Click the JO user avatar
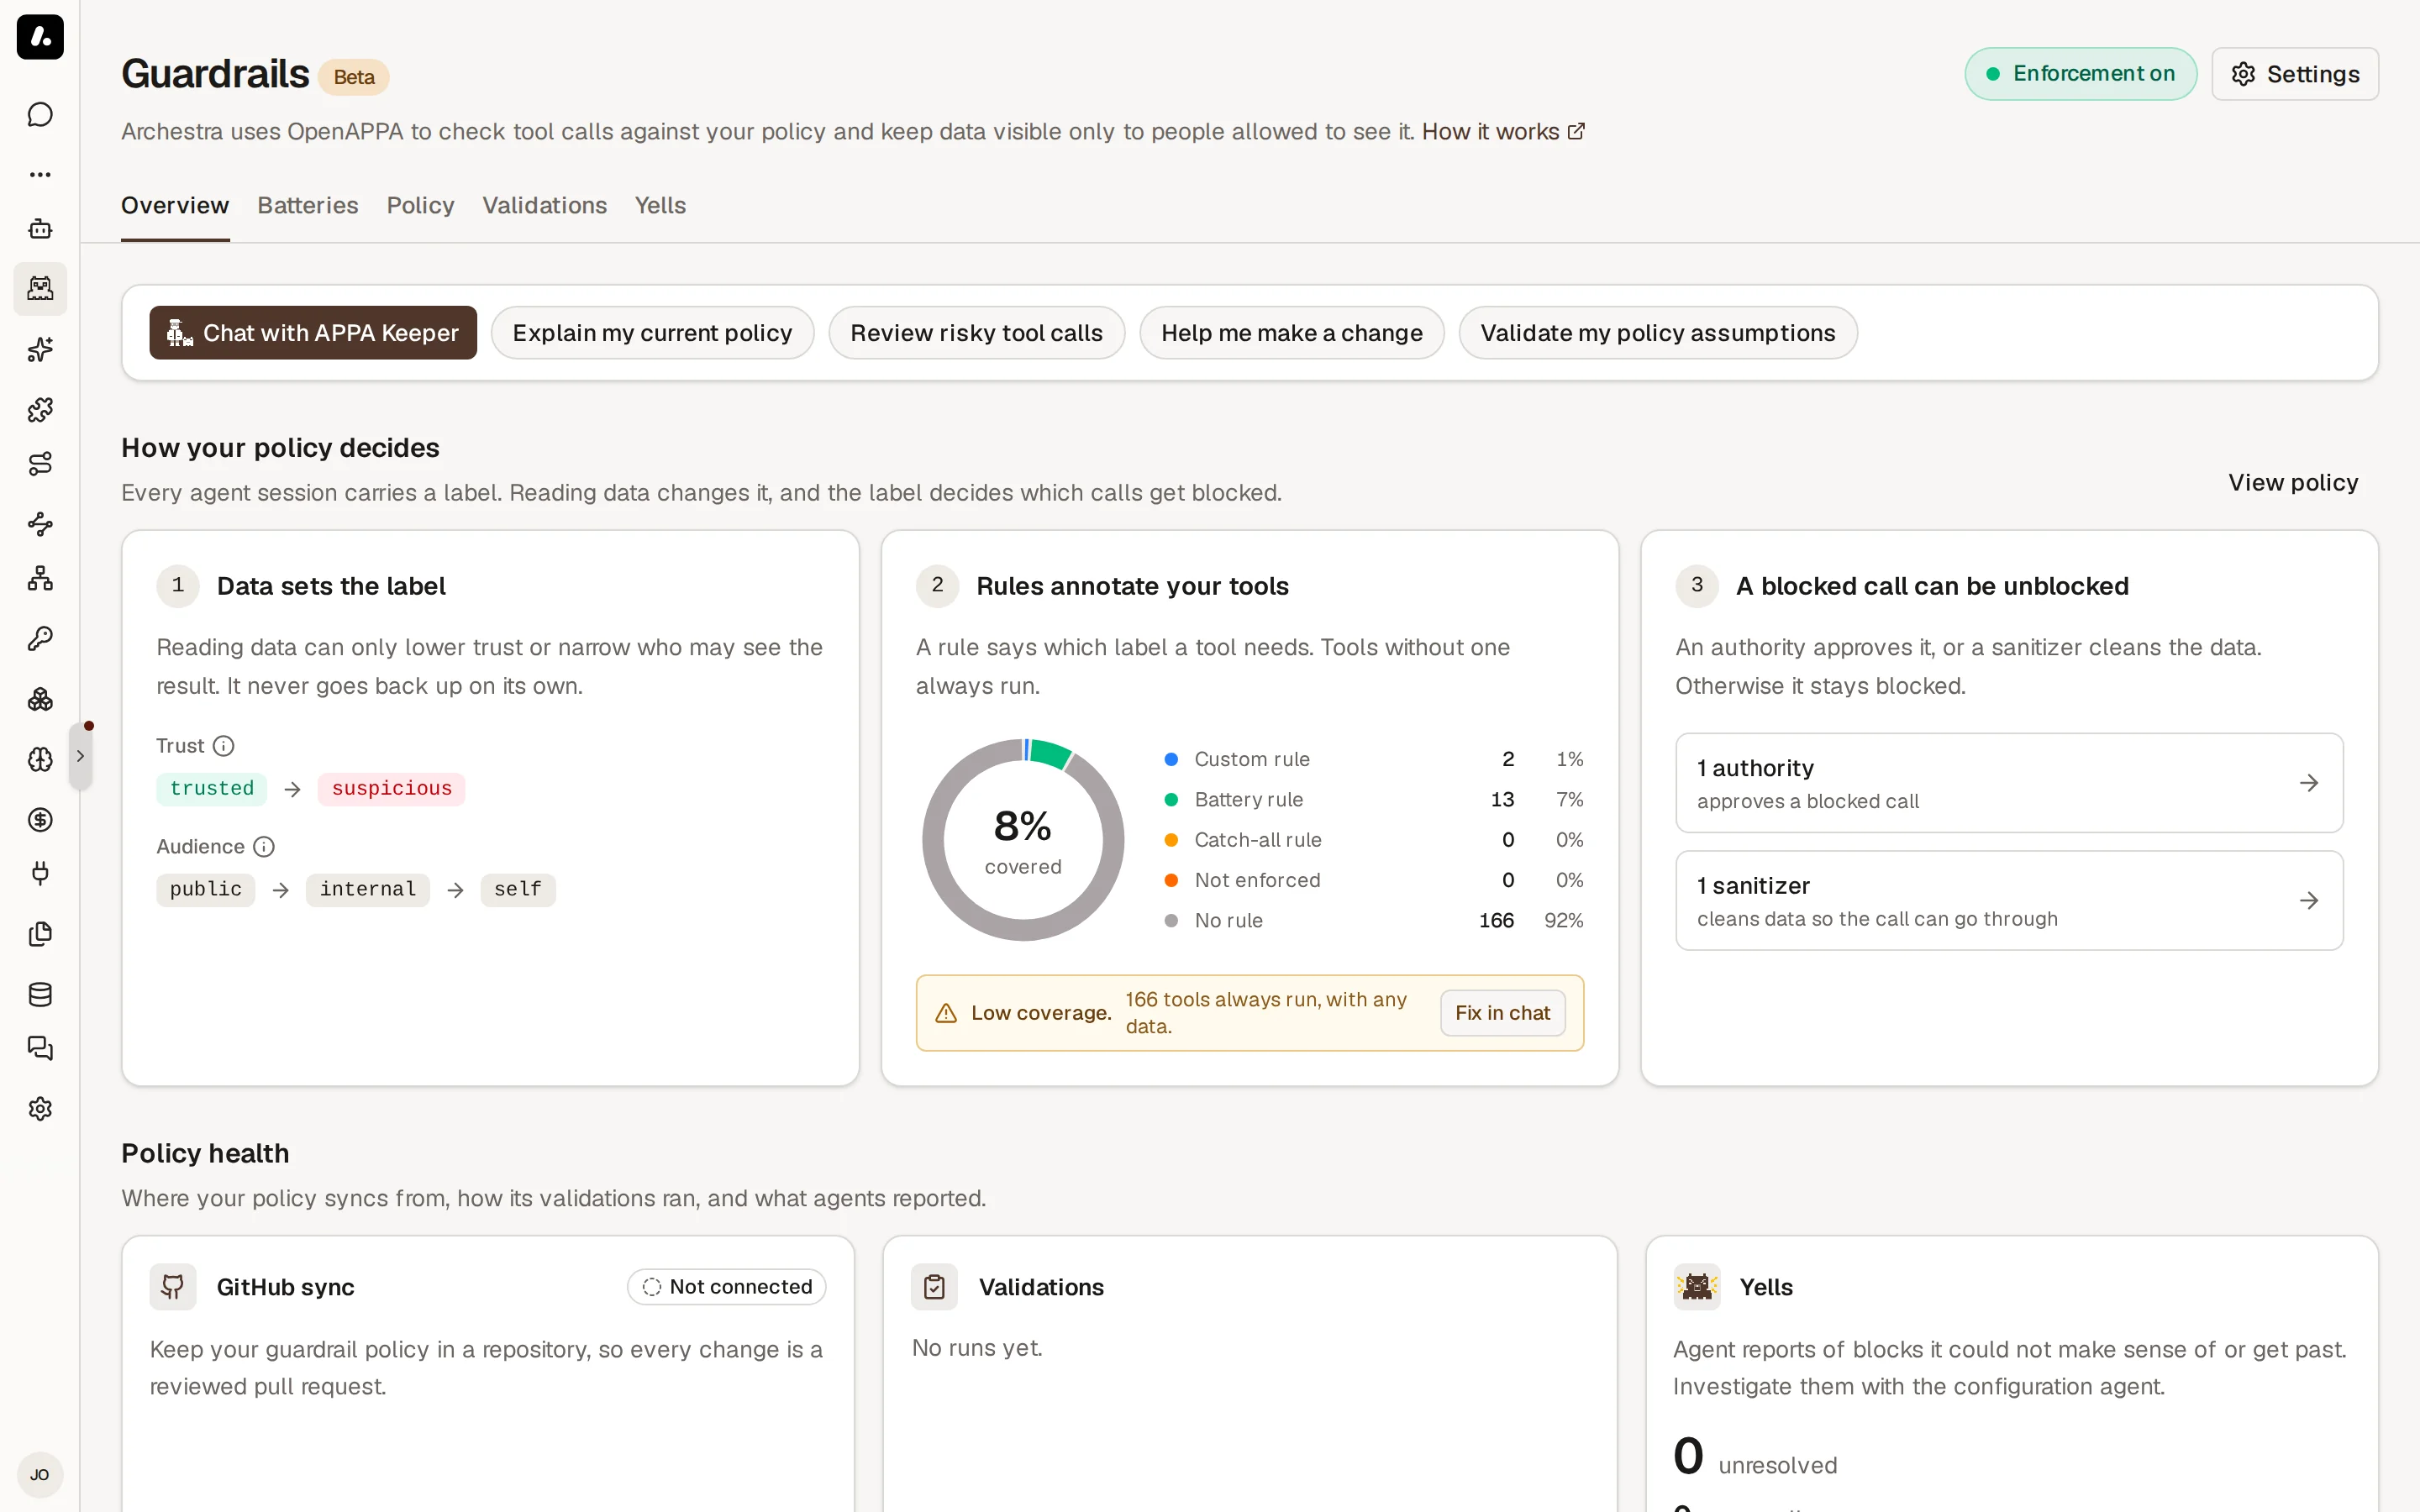The image size is (2420, 1512). click(40, 1475)
